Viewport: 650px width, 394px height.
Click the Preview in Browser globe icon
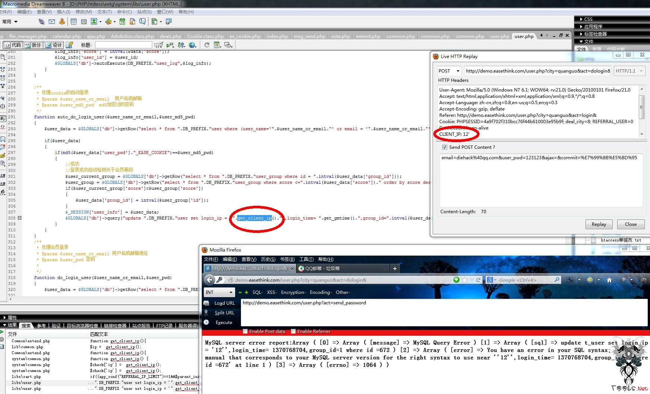click(x=192, y=45)
